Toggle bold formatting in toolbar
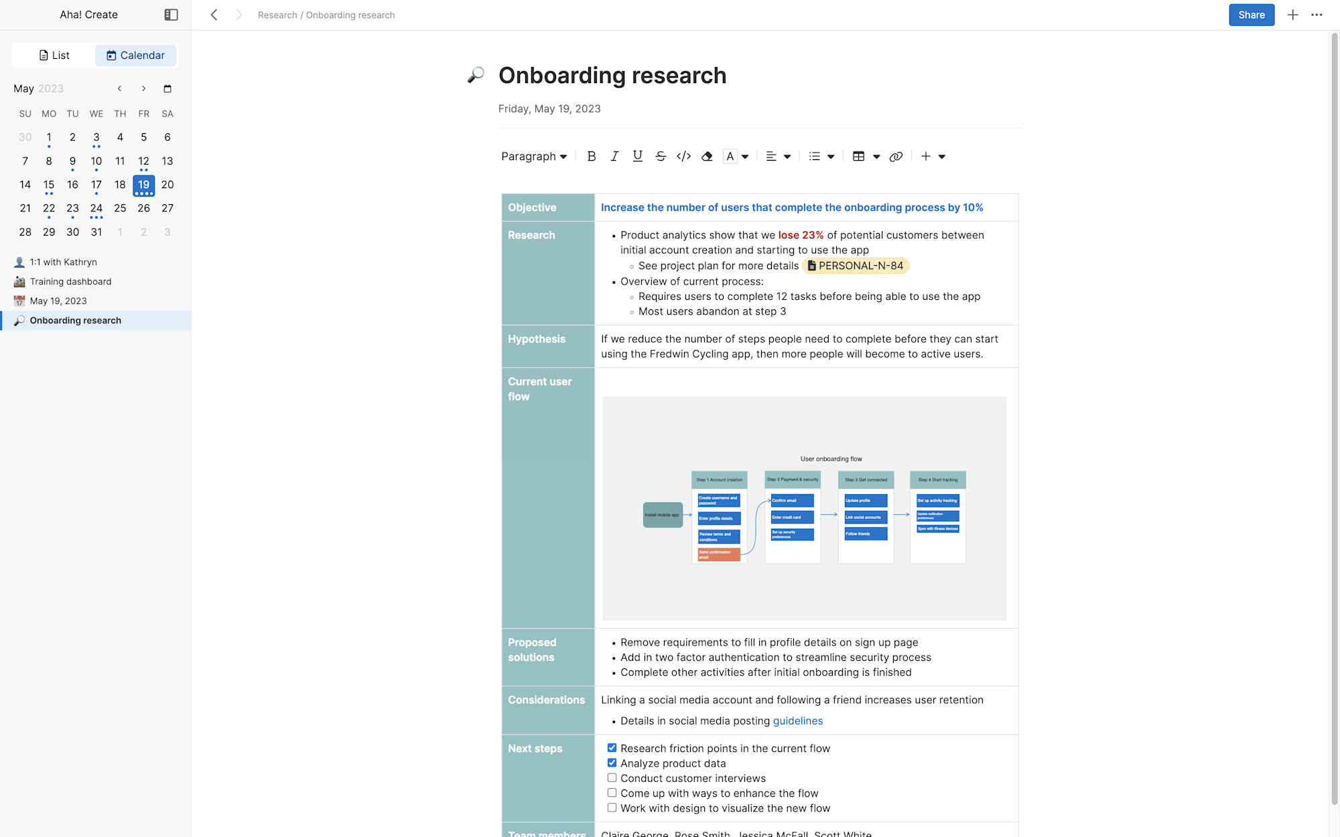This screenshot has height=837, width=1340. pyautogui.click(x=591, y=156)
